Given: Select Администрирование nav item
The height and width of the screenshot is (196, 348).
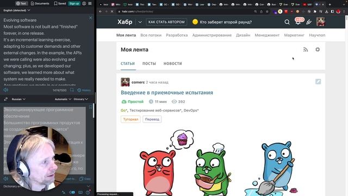Looking at the screenshot, I should pos(212,35).
